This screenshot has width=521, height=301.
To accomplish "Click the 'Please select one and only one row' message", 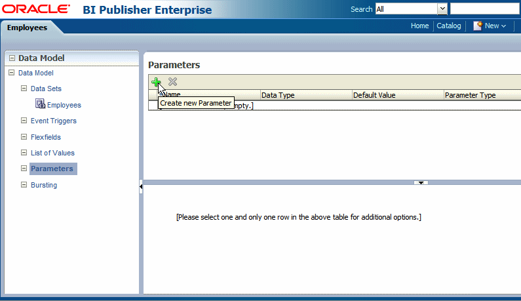I will click(299, 217).
